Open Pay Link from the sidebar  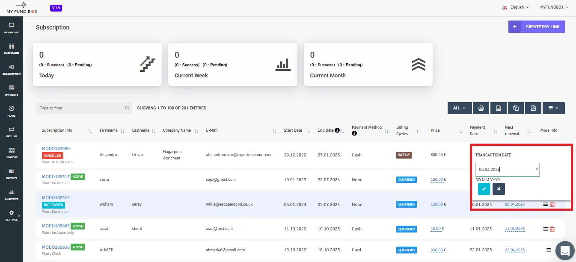click(12, 132)
